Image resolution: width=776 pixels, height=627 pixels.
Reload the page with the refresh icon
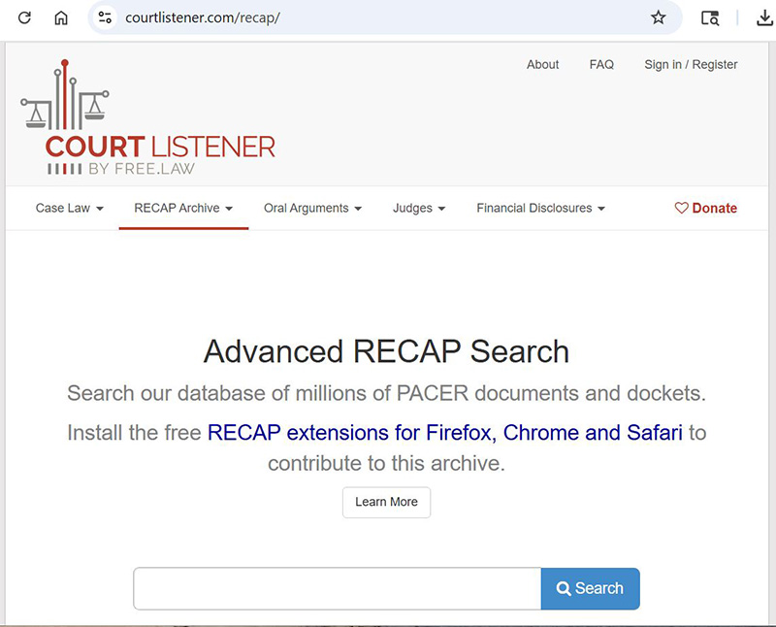pyautogui.click(x=23, y=16)
